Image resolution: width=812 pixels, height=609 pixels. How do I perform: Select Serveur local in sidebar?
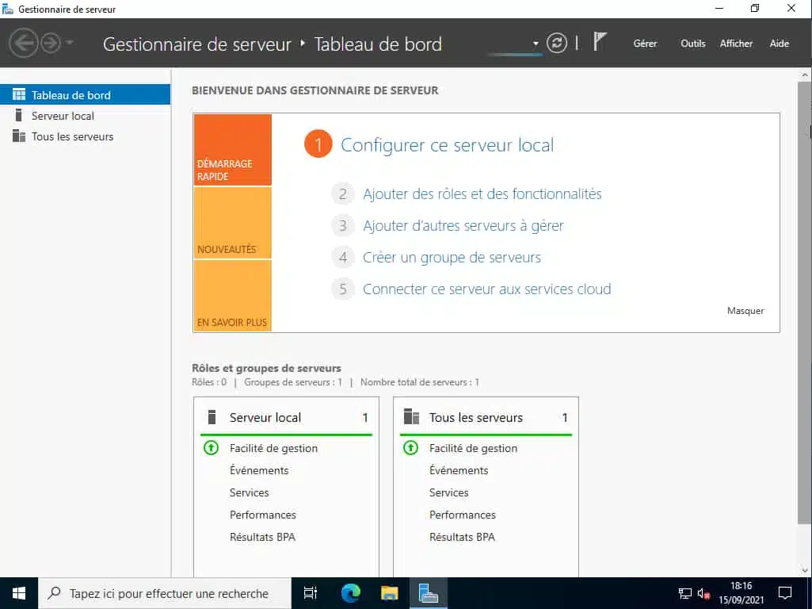[x=86, y=116]
